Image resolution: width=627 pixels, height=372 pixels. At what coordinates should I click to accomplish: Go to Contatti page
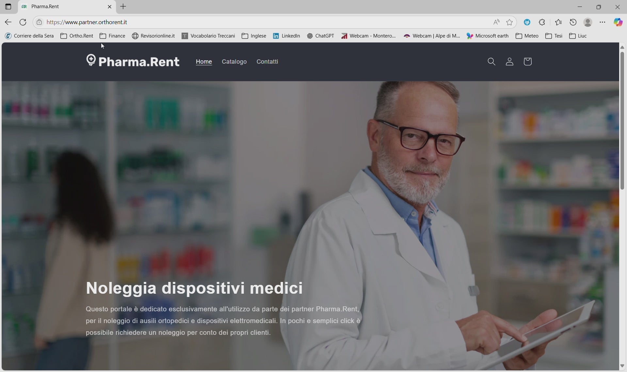pos(267,62)
